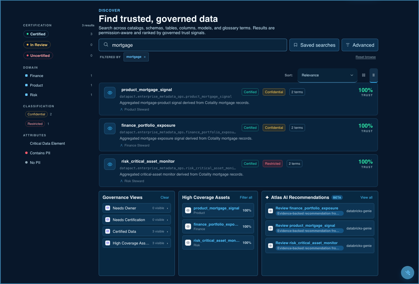Remove the mortgage filter chip
This screenshot has height=284, width=419.
(x=145, y=57)
